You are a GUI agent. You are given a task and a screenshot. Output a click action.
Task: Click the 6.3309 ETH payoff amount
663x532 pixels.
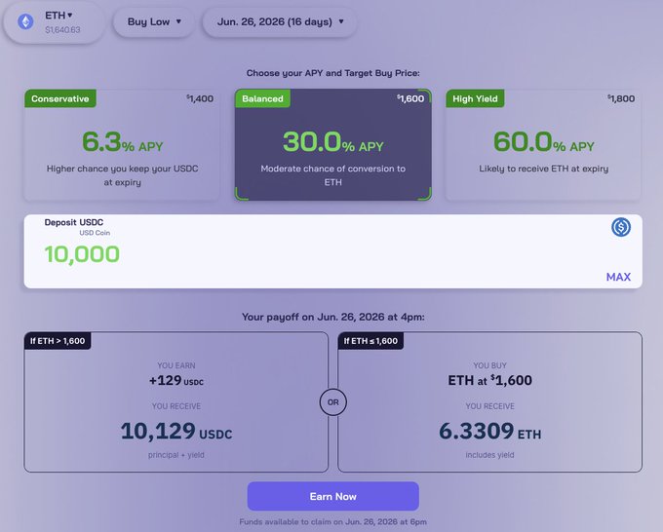coord(489,431)
